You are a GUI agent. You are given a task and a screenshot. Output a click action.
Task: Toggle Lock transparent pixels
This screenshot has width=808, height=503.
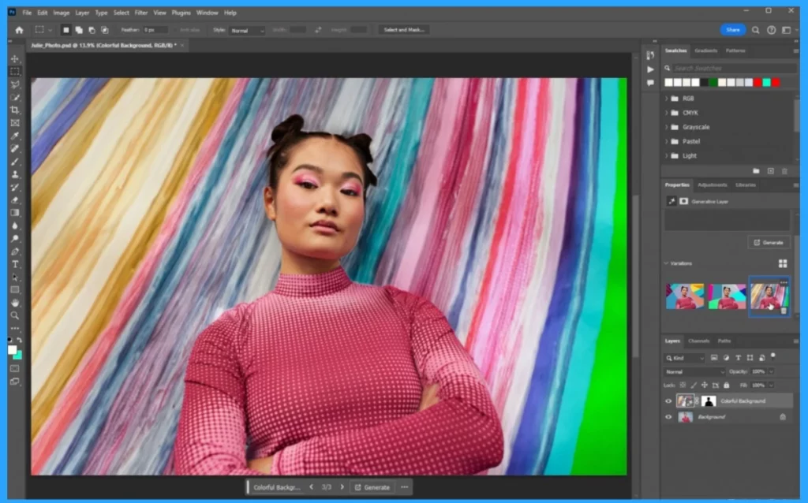pos(683,385)
